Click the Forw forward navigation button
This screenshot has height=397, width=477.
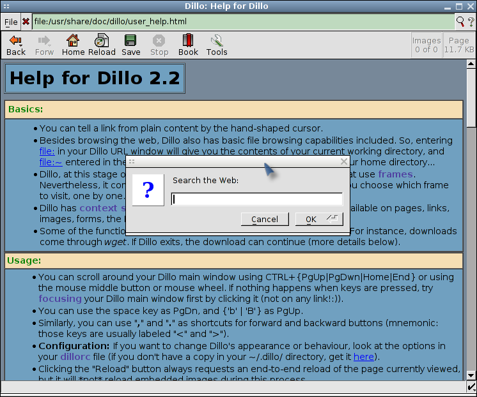click(x=44, y=45)
